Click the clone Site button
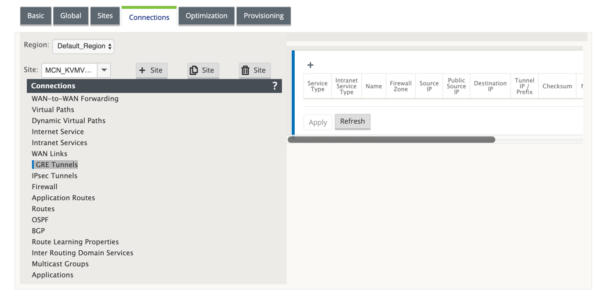Viewport: 594px width, 292px height. 203,70
